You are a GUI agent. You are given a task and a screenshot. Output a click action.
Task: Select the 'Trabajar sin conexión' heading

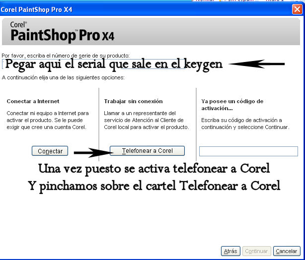(x=133, y=101)
